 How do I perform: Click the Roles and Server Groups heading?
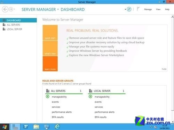click(x=58, y=81)
